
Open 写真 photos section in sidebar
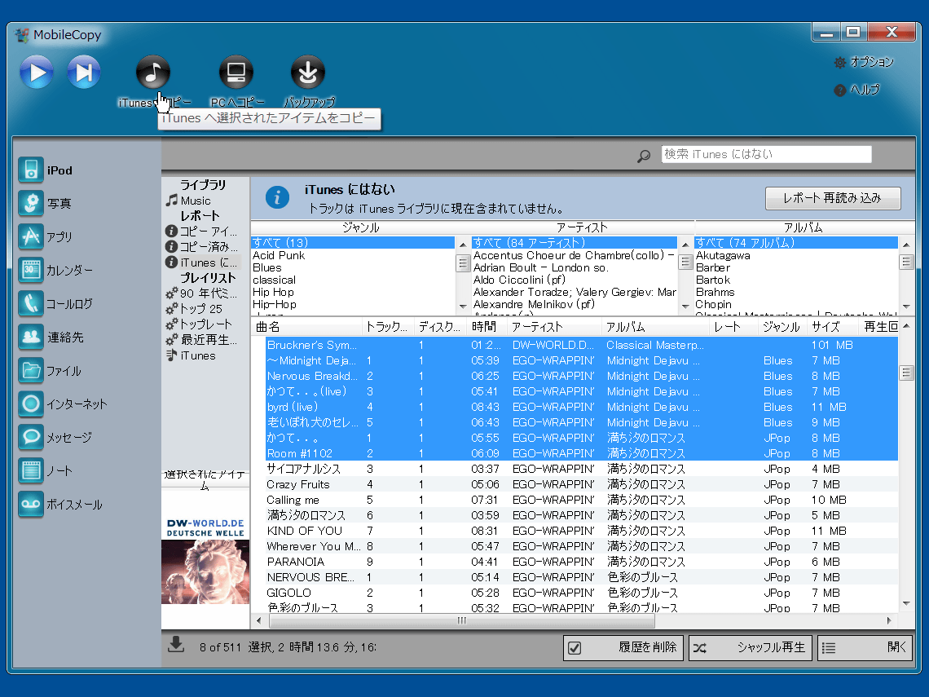pyautogui.click(x=45, y=203)
